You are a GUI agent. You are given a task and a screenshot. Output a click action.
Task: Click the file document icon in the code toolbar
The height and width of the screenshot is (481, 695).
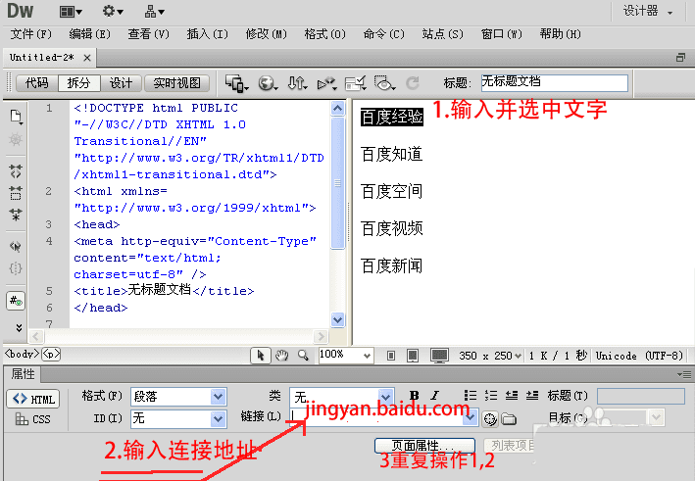pyautogui.click(x=16, y=117)
